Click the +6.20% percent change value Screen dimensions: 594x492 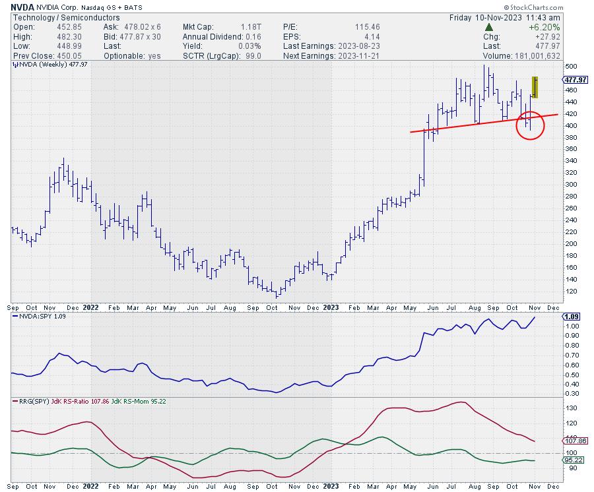(544, 27)
